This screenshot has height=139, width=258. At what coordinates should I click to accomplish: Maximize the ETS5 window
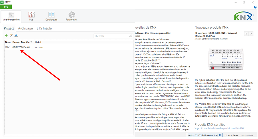point(244,3)
